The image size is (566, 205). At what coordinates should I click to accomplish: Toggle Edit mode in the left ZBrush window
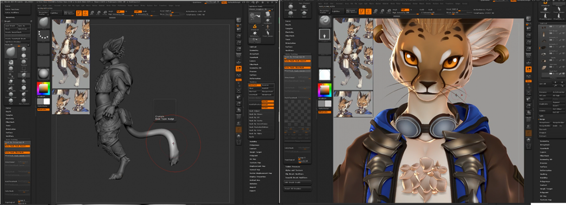tap(79, 13)
